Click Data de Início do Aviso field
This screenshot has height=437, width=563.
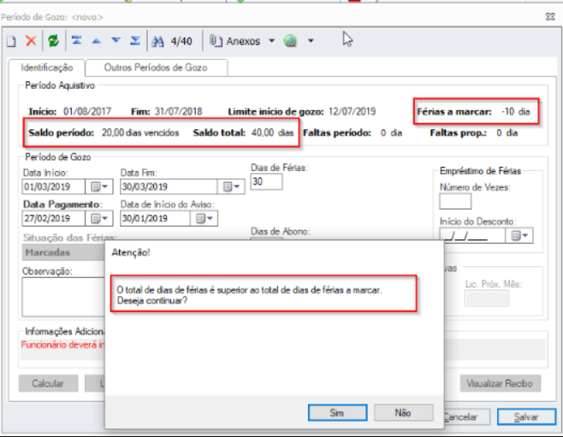click(155, 218)
